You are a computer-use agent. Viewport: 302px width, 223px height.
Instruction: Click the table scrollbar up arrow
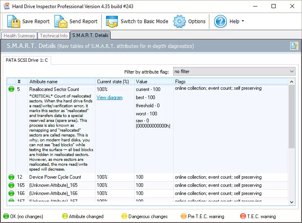tap(291, 82)
